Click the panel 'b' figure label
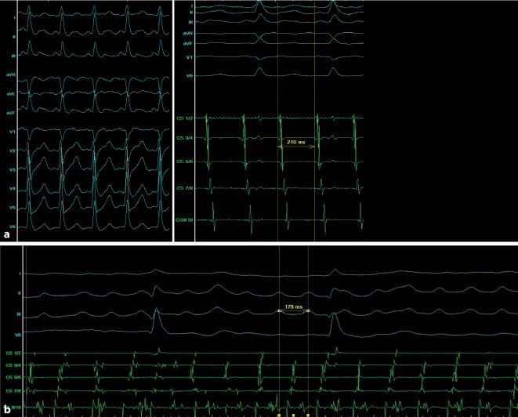518x417 pixels. (8, 408)
